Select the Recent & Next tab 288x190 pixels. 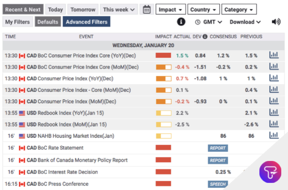coord(23,9)
